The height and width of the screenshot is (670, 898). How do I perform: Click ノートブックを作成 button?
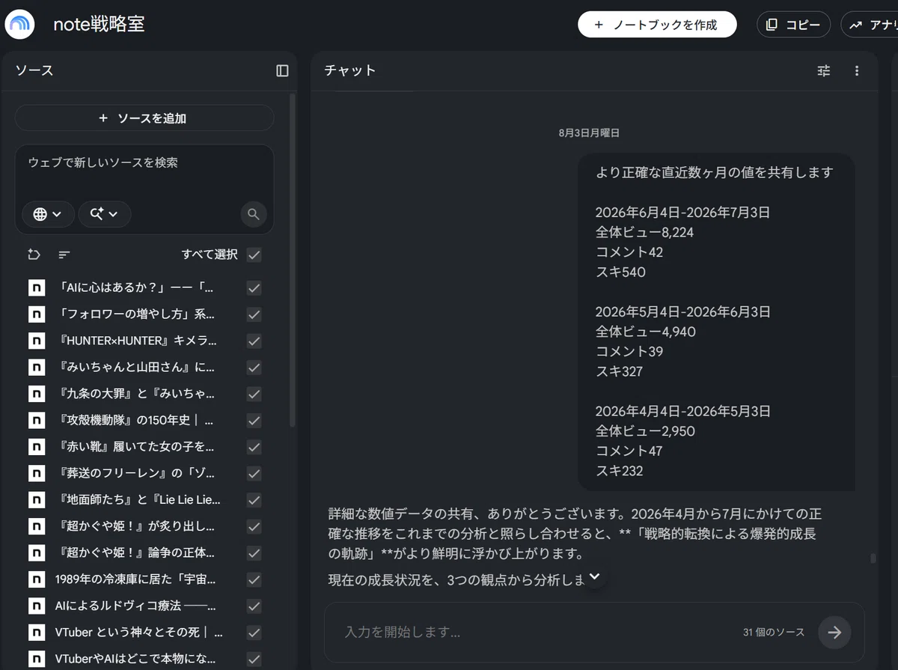(657, 25)
